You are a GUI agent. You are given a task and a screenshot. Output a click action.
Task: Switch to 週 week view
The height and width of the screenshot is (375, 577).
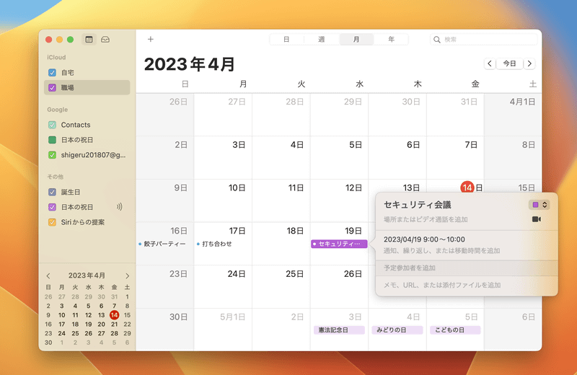coord(321,40)
